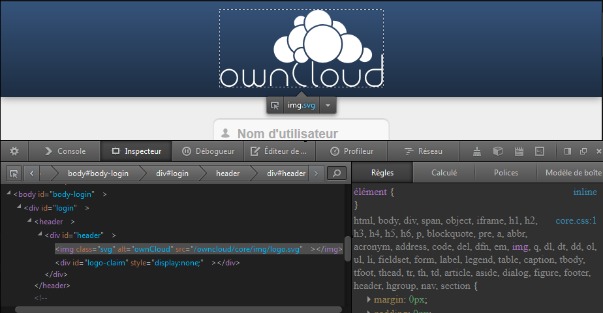Click the closing </div> tag line
This screenshot has width=603, height=313.
click(56, 275)
